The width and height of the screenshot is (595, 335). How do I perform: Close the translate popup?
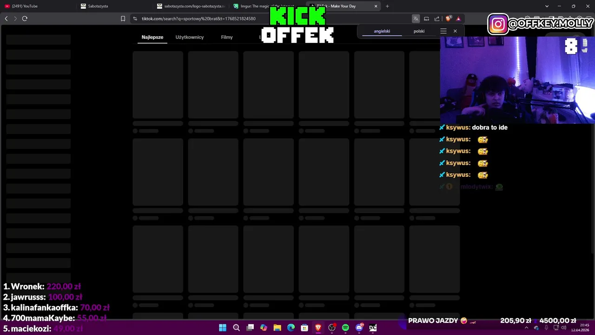click(455, 31)
